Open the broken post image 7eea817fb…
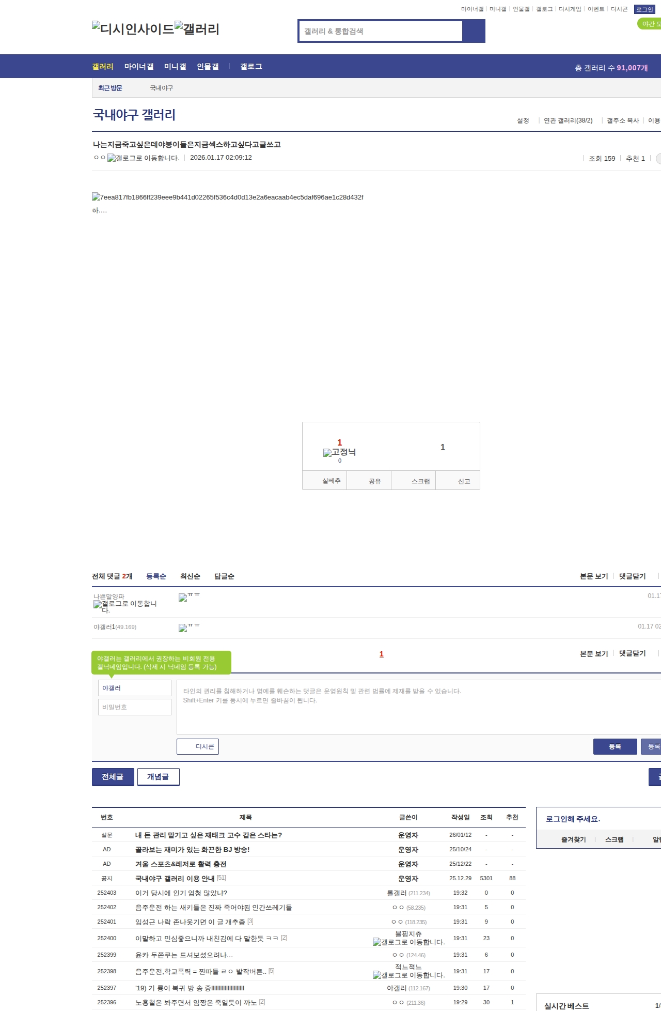661x1011 pixels. (x=228, y=197)
